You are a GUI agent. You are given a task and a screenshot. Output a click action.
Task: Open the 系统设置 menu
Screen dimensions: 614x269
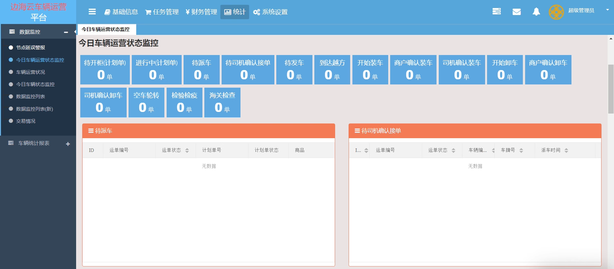click(x=271, y=12)
